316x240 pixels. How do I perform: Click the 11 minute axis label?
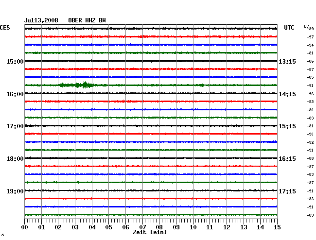coord(210,227)
